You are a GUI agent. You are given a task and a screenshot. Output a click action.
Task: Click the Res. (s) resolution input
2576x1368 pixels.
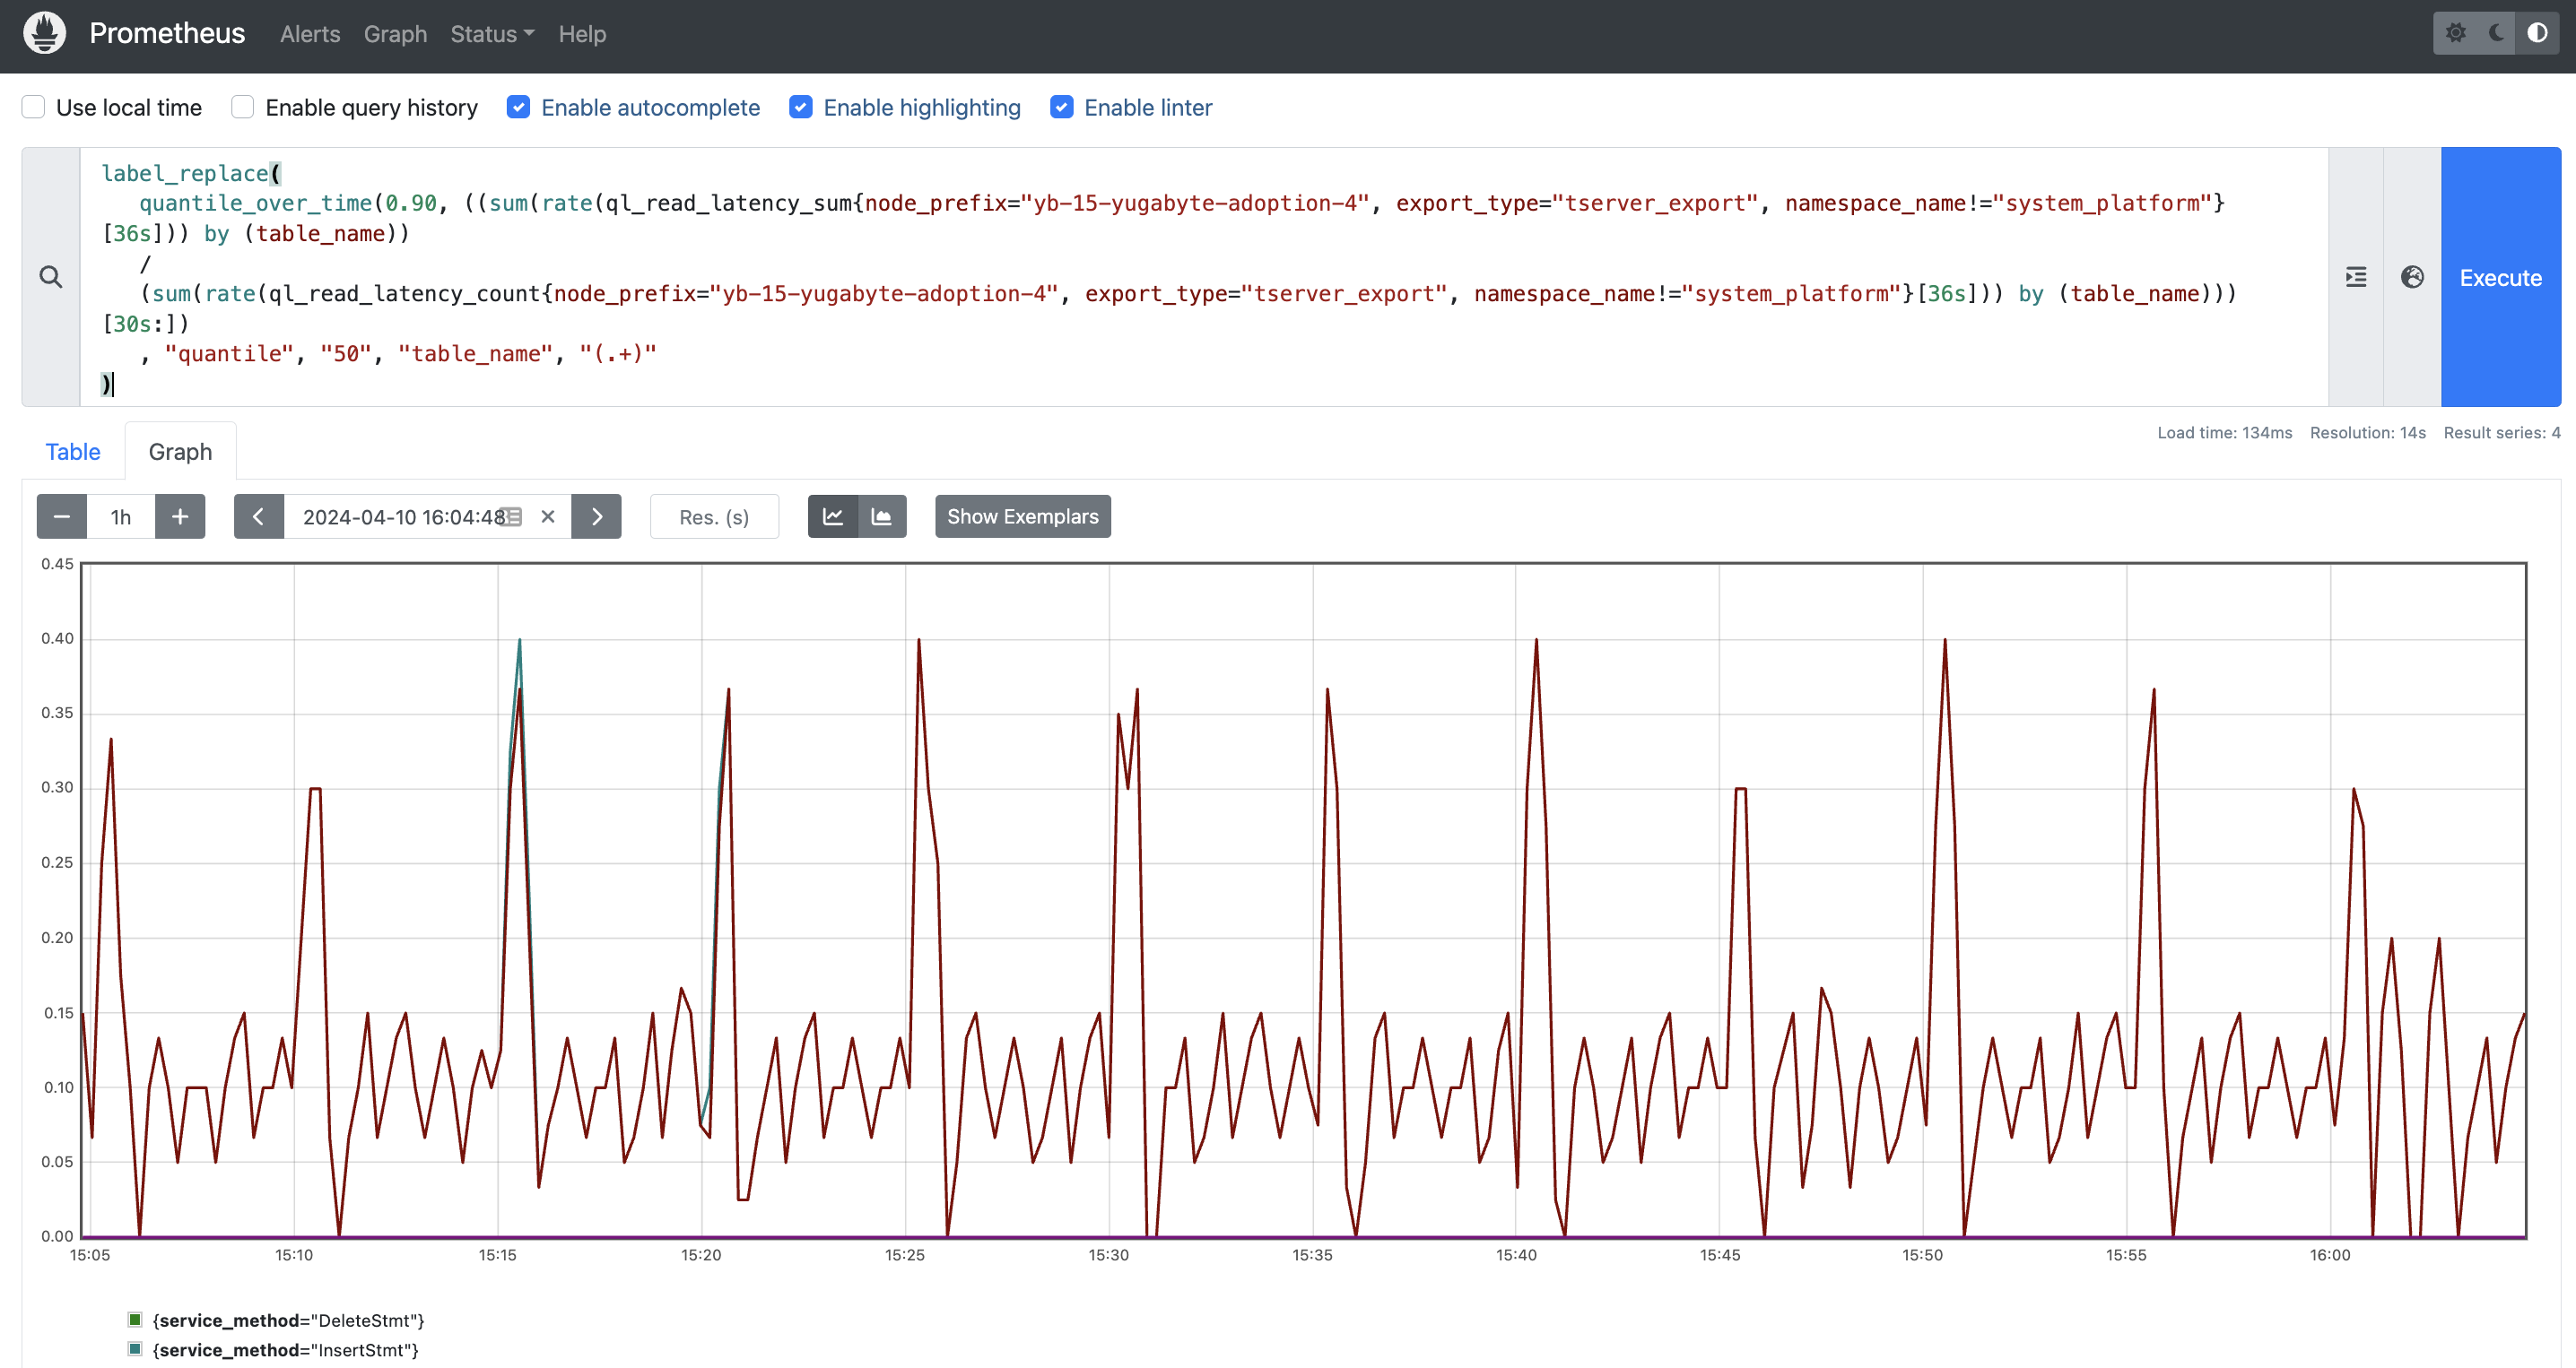coord(713,516)
